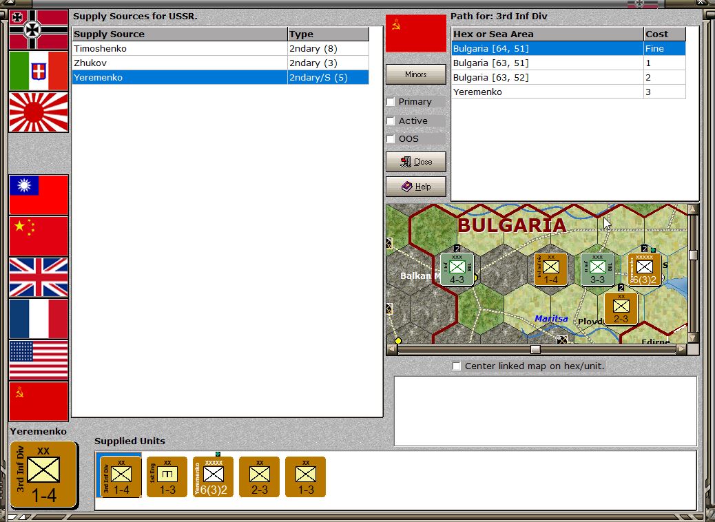Click the large USSR flag beside Path panel

(x=416, y=33)
